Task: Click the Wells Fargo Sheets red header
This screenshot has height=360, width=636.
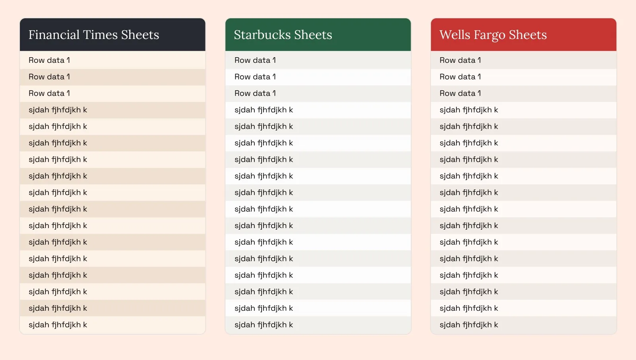Action: point(524,35)
